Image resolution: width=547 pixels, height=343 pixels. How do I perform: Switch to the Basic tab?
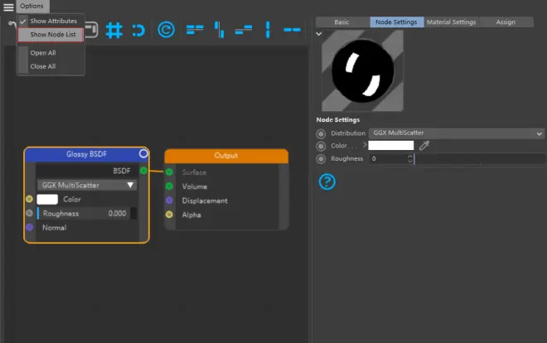(x=342, y=22)
